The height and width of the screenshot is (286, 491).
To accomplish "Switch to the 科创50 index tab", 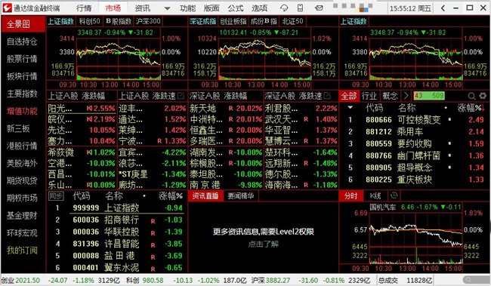I will coord(90,21).
